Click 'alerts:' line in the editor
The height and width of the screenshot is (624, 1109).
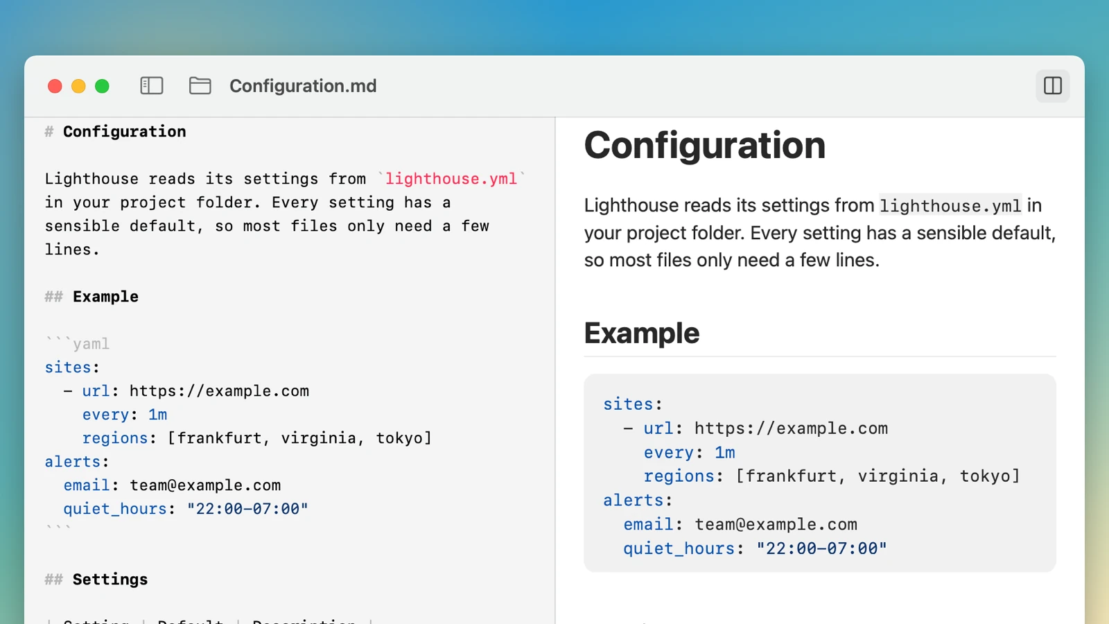tap(78, 462)
